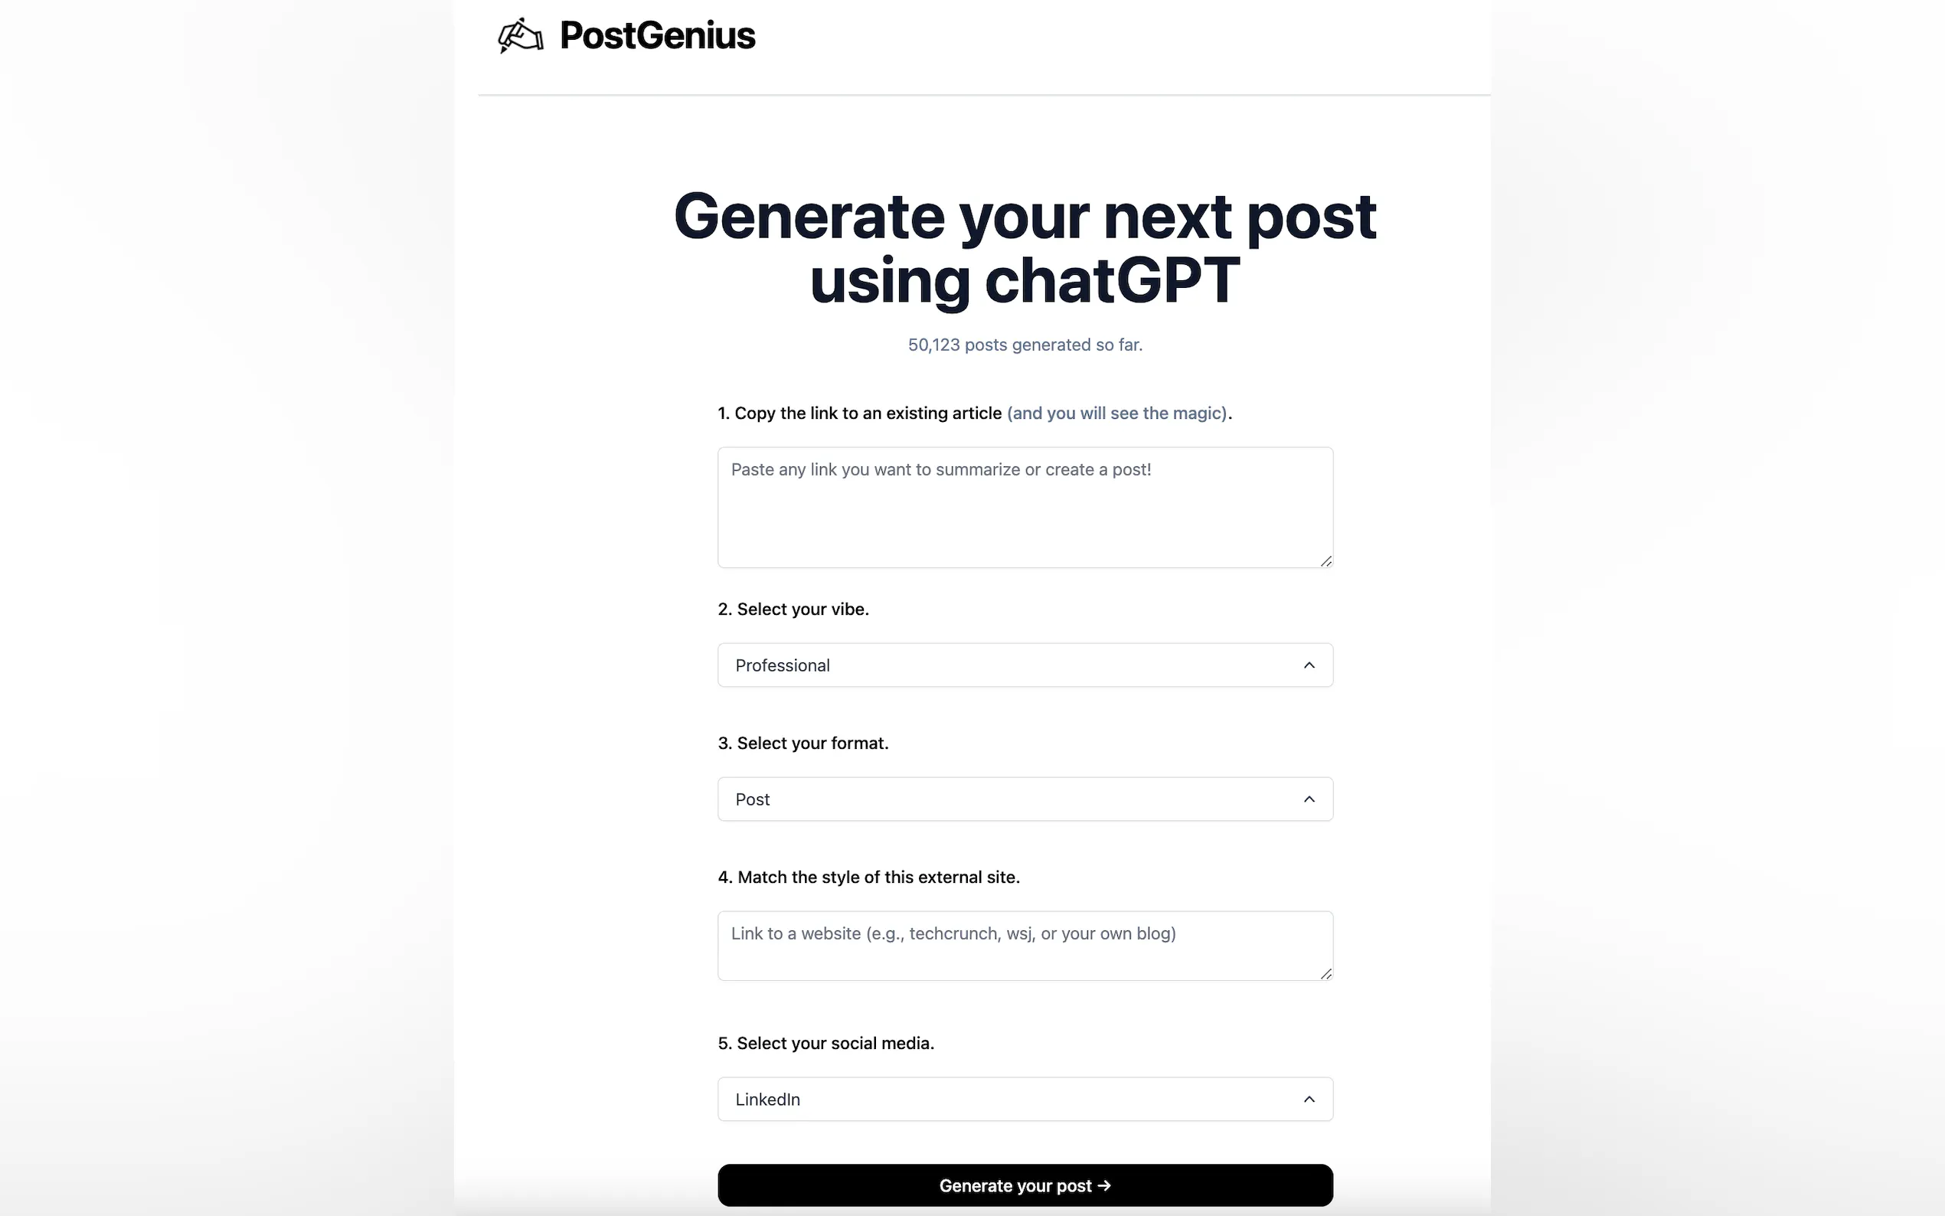Click the "50,123 posts generated so far" counter
This screenshot has width=1945, height=1216.
click(x=1025, y=345)
